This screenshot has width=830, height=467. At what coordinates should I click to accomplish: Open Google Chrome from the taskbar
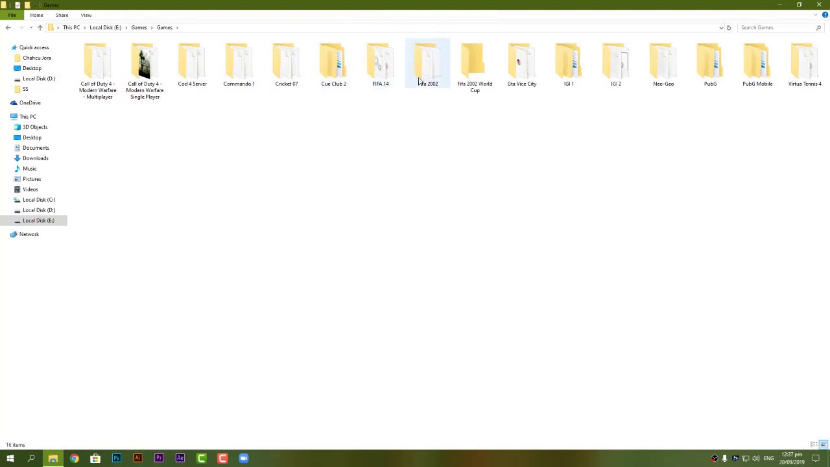tap(74, 459)
